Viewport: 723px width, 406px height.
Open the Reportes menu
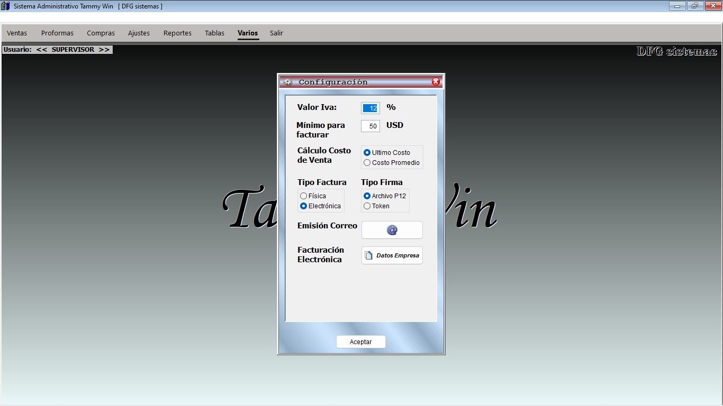[177, 33]
